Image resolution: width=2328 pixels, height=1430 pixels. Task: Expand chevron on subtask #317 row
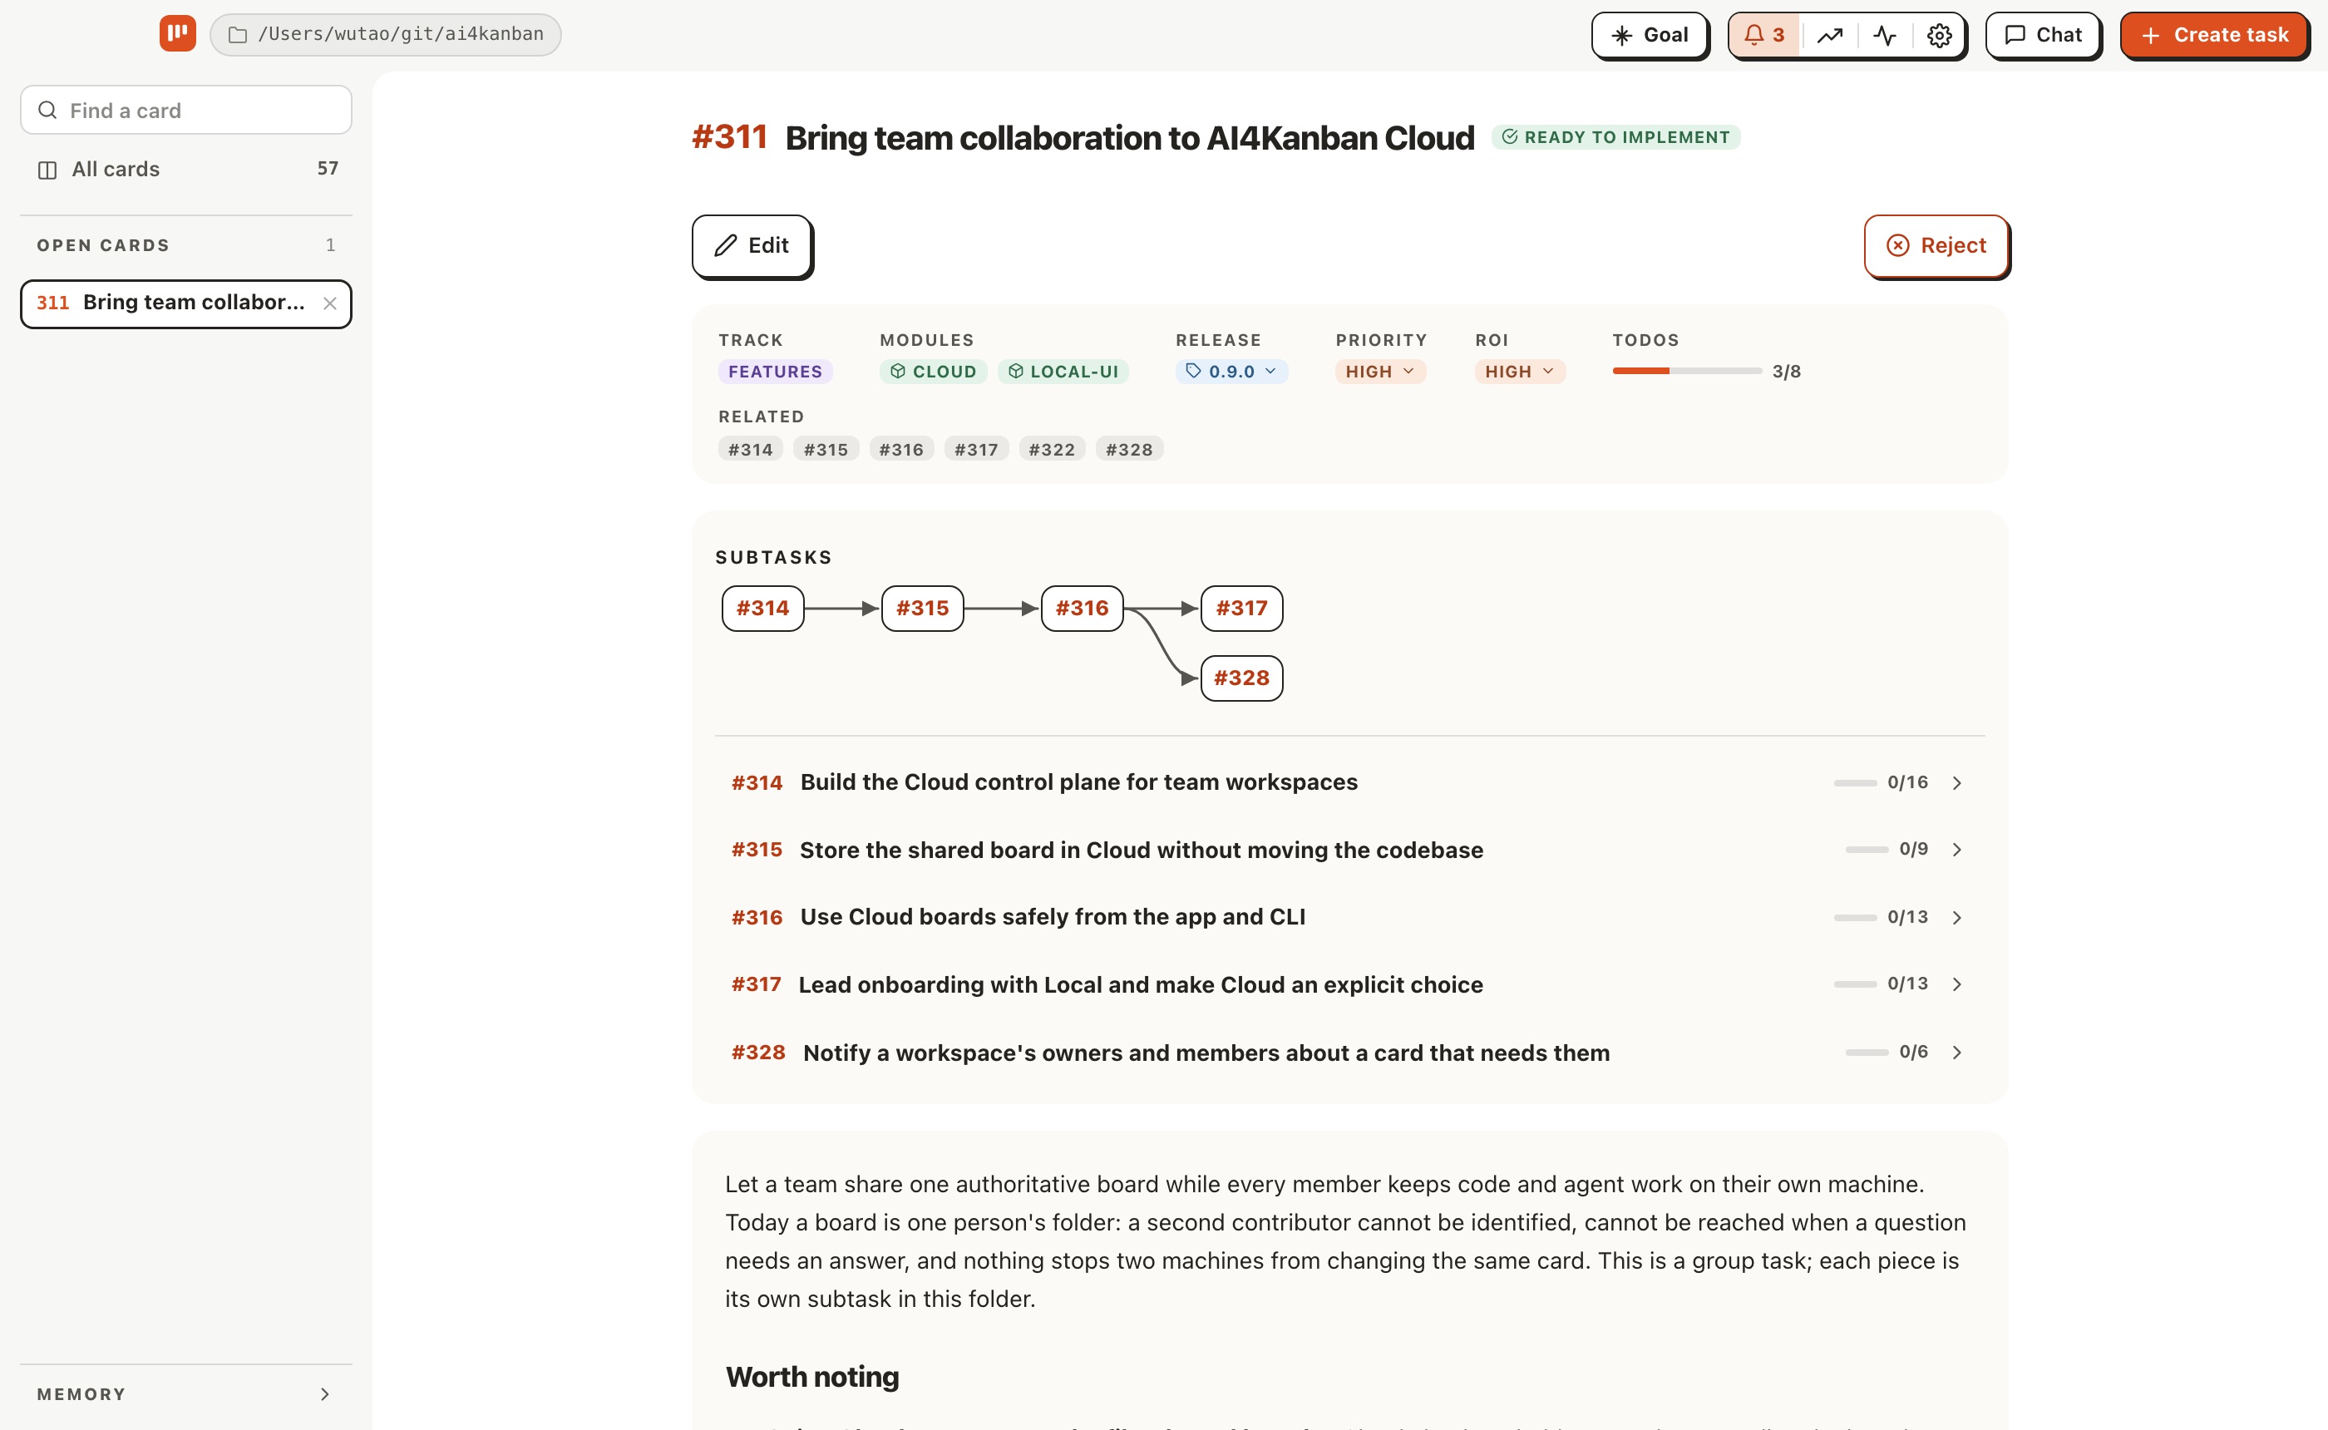coord(1956,984)
